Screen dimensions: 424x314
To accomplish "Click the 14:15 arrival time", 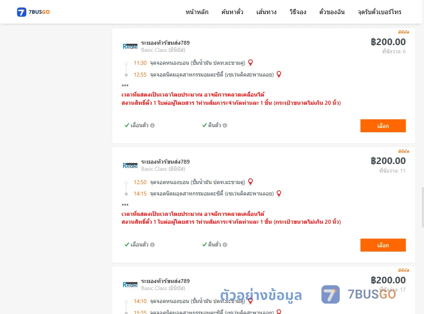I will point(140,194).
